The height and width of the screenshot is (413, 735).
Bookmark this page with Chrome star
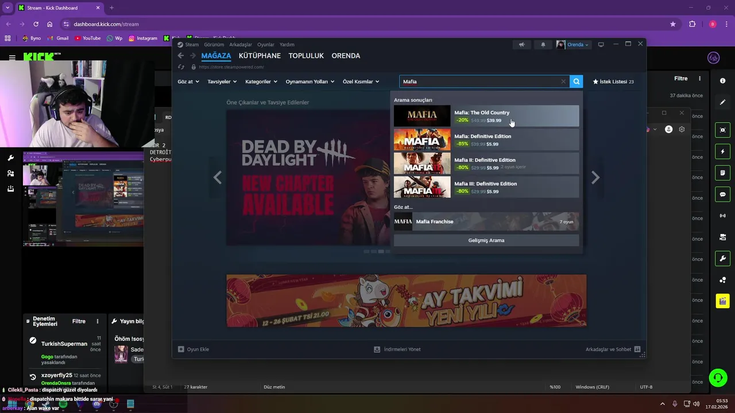[x=673, y=24]
